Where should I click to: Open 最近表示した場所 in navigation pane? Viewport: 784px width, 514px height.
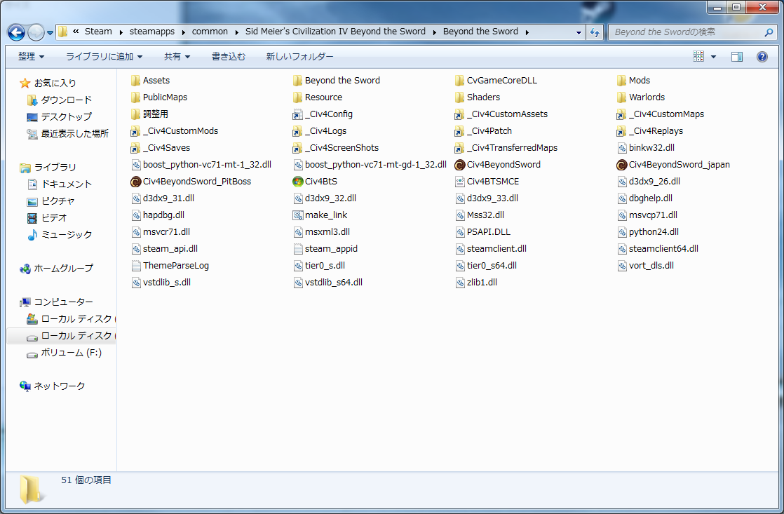click(x=74, y=134)
